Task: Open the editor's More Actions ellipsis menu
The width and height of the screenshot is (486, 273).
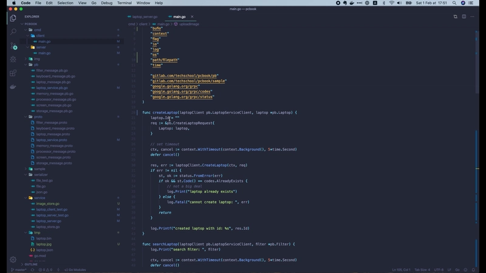Action: (473, 17)
